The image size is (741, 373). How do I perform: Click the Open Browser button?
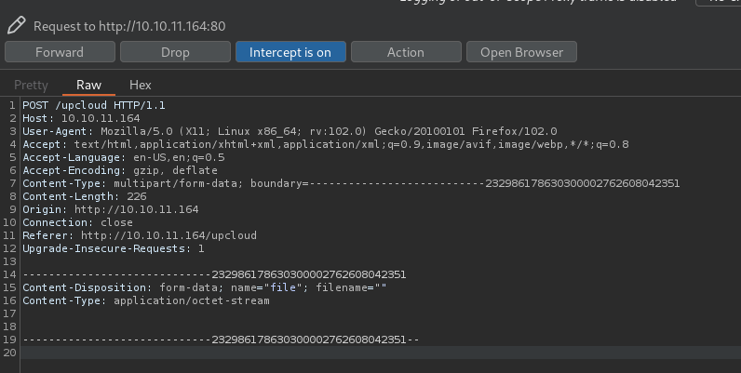[x=521, y=52]
